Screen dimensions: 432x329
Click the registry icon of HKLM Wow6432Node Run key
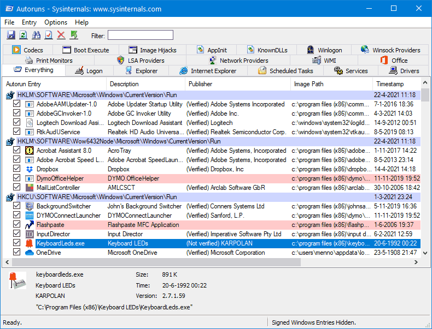coord(10,141)
